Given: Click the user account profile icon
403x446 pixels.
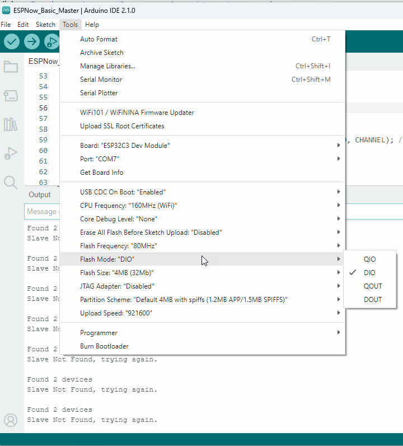Looking at the screenshot, I should 11,420.
